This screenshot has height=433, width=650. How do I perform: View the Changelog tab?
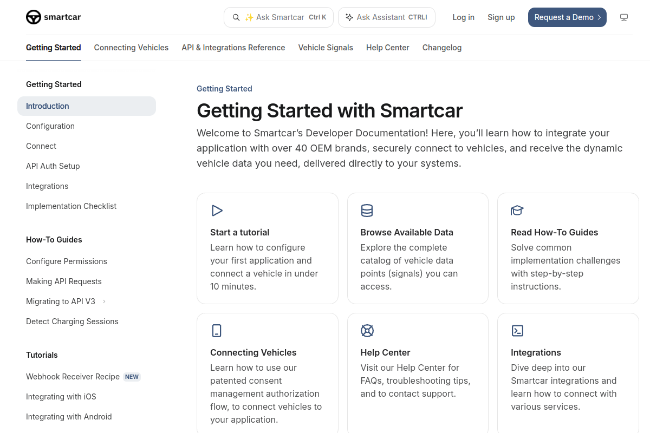coord(442,48)
